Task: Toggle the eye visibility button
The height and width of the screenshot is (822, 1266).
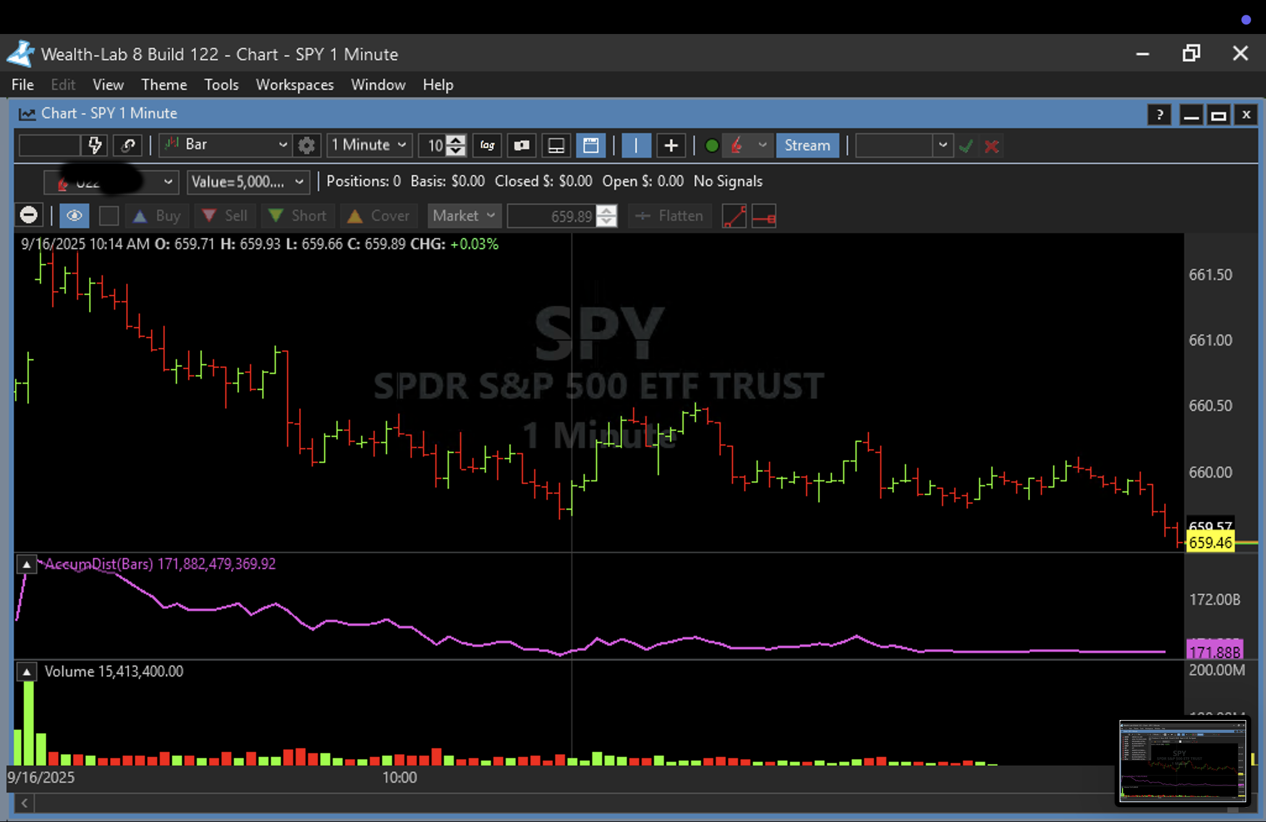Action: tap(74, 216)
